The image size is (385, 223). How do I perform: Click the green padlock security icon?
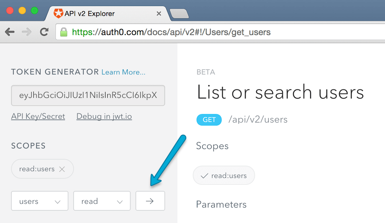click(x=64, y=32)
